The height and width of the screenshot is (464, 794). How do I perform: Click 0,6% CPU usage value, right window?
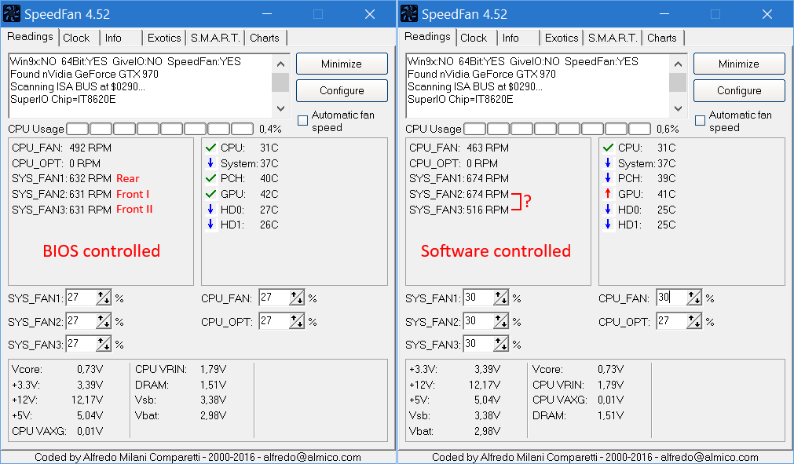tap(668, 129)
